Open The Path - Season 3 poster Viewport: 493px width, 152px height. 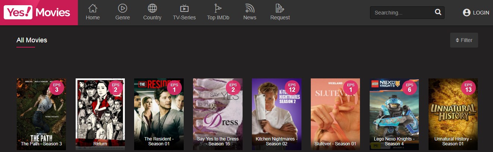click(x=41, y=114)
